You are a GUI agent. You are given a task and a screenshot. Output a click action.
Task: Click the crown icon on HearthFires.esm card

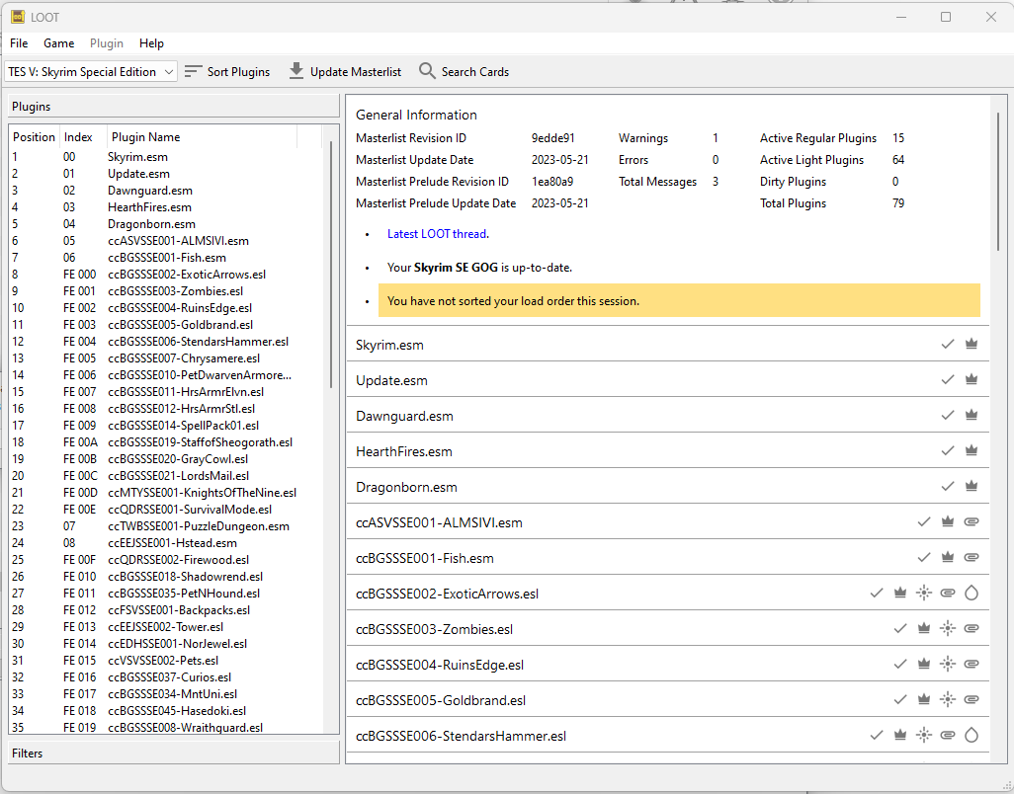972,451
